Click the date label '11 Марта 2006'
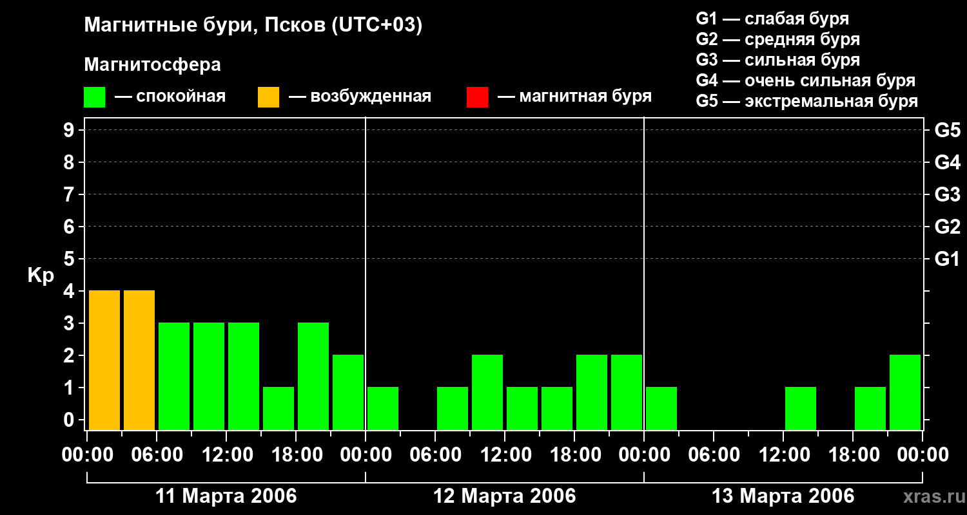 click(226, 496)
